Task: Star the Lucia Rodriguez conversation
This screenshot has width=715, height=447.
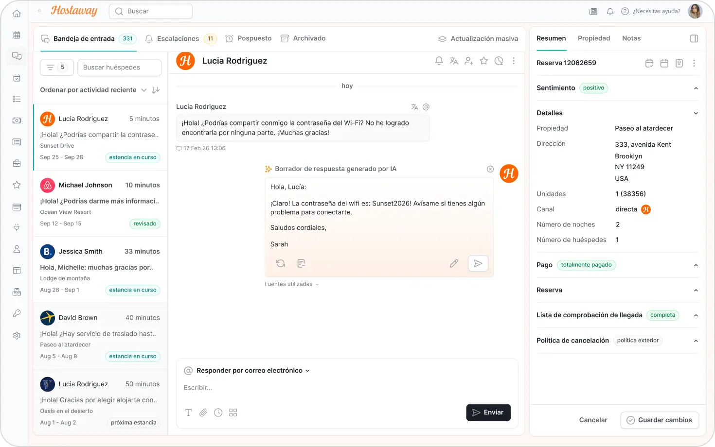Action: pos(484,61)
